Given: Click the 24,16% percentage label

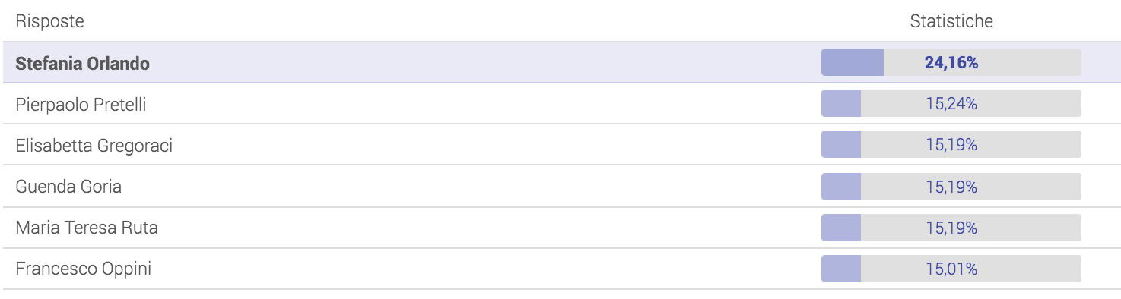Looking at the screenshot, I should click(x=951, y=63).
